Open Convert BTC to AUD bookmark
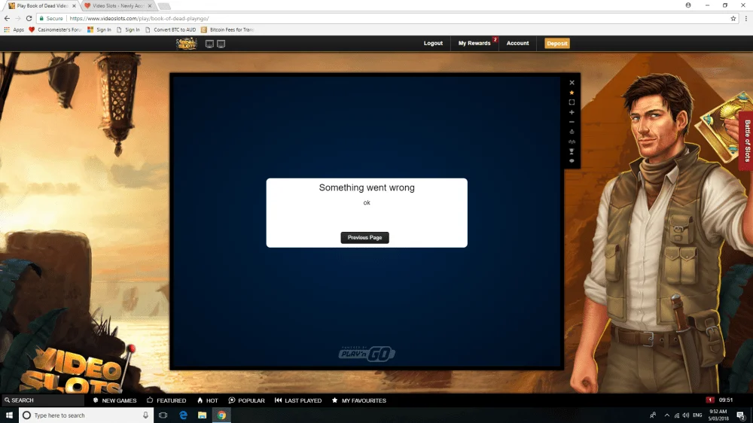Image resolution: width=753 pixels, height=423 pixels. (170, 30)
